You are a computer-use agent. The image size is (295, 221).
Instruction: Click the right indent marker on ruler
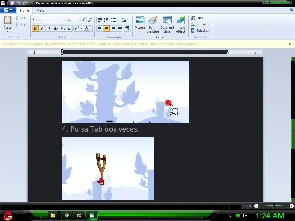[228, 53]
